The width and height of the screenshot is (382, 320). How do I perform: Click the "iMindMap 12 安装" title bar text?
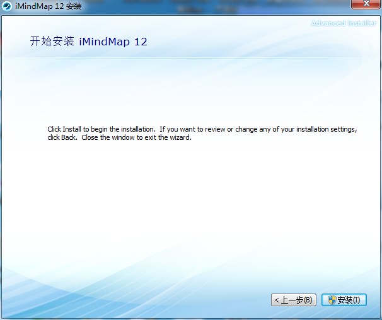(49, 6)
